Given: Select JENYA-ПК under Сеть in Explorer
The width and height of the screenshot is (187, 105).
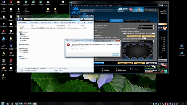Looking at the screenshot, I should coord(24,59).
